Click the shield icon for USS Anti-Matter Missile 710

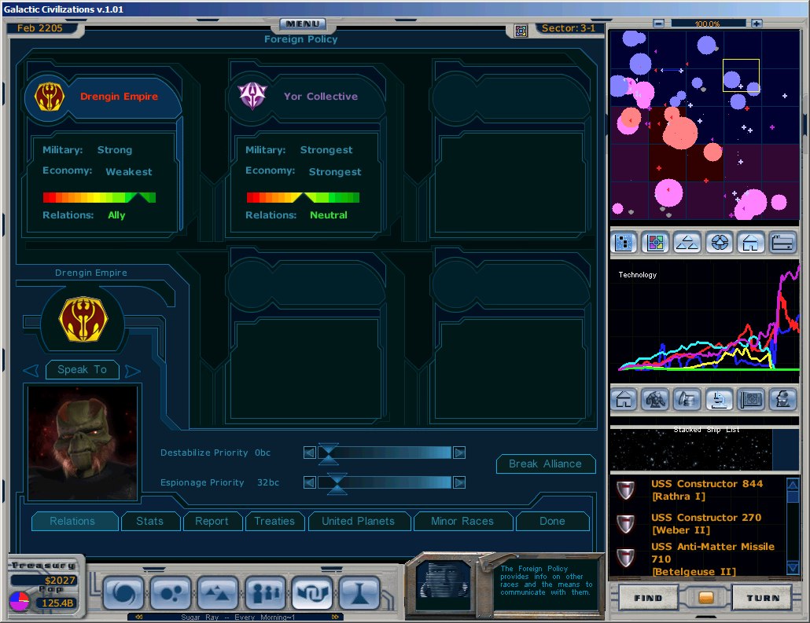[x=625, y=558]
